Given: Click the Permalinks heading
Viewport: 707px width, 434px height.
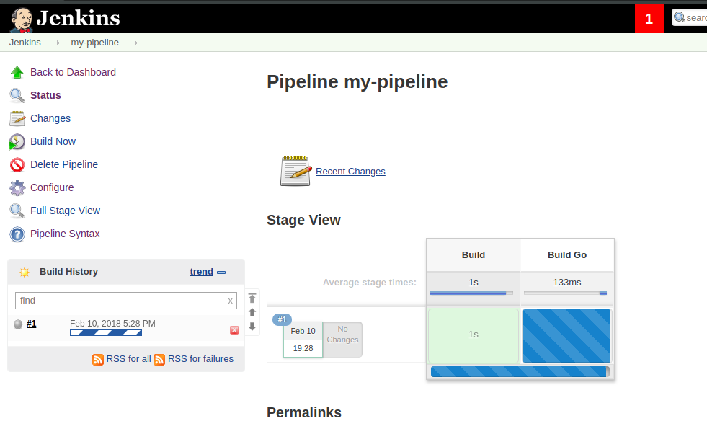Looking at the screenshot, I should tap(304, 413).
